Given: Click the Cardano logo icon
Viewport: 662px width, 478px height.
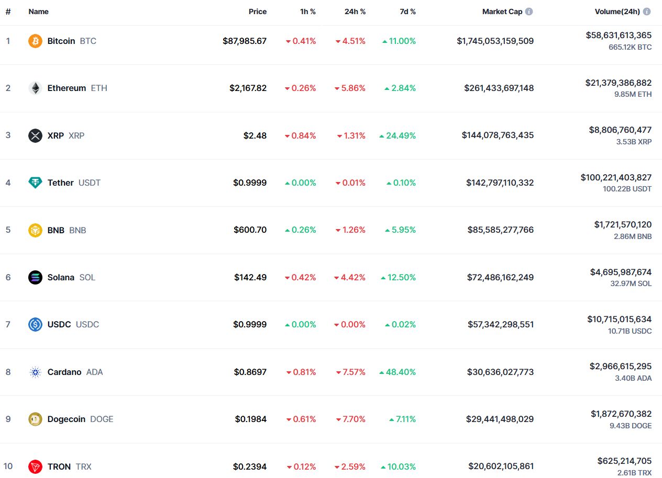Looking at the screenshot, I should 35,372.
